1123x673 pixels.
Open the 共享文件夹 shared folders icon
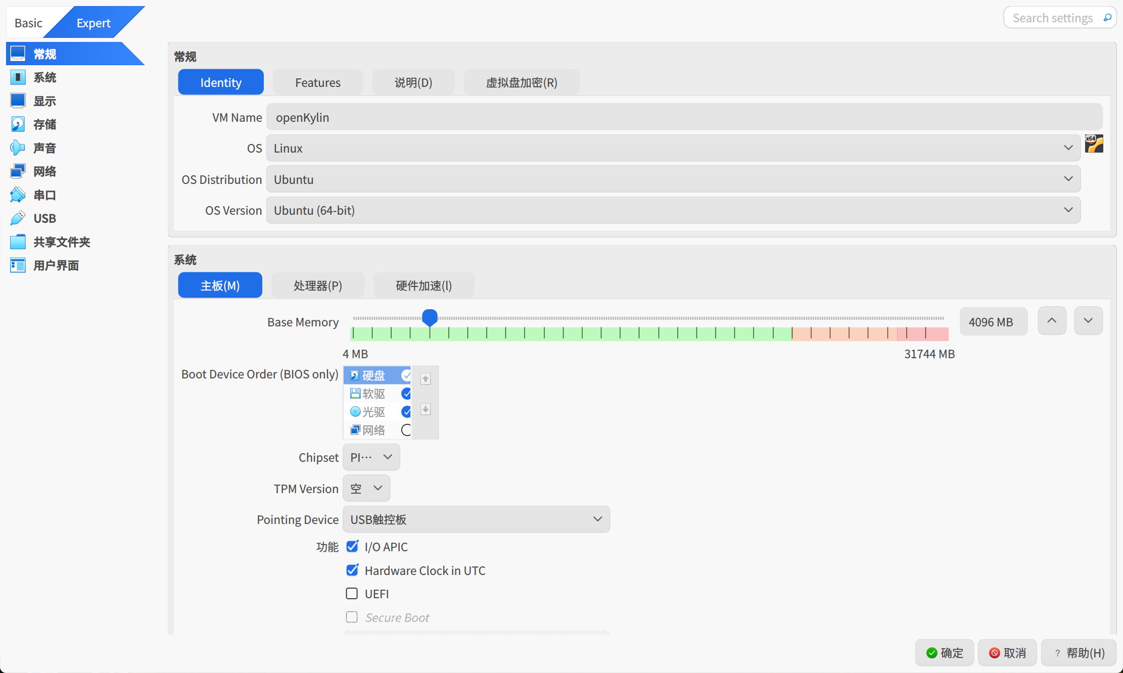pos(18,242)
